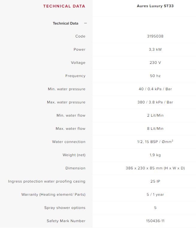Collapse the Technical Data section minus icon
Image resolution: width=196 pixels, height=229 pixels.
(85, 23)
